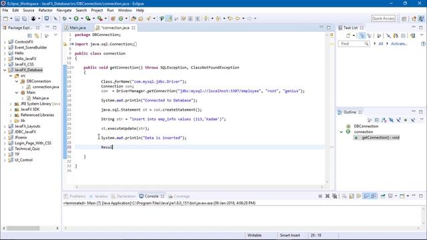Click the All link in Task List

(x=381, y=44)
